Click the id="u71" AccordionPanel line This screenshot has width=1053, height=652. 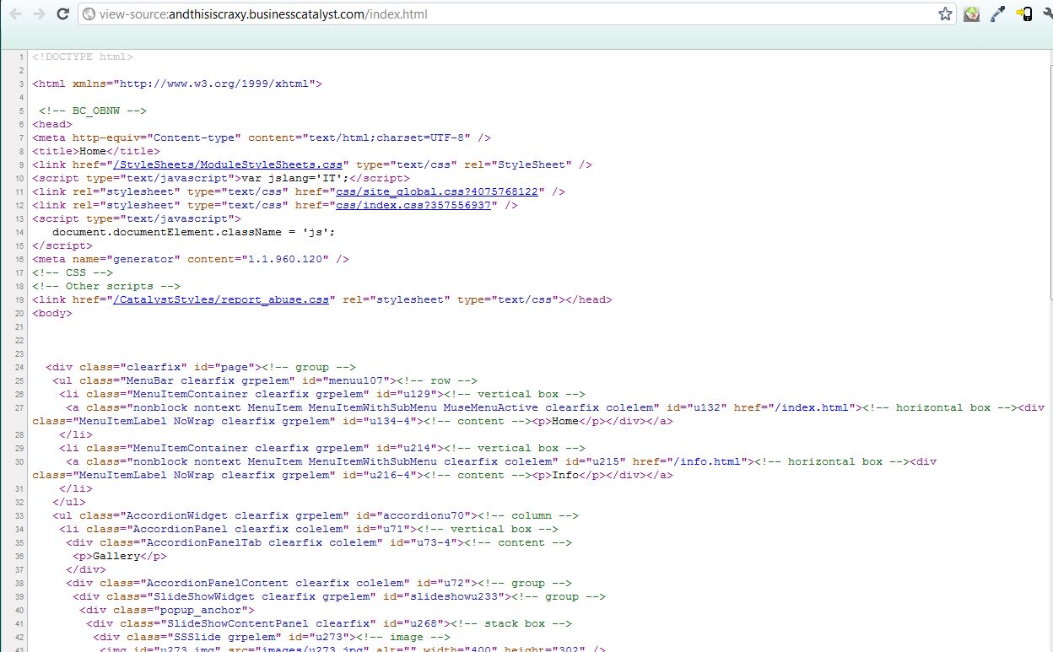point(309,529)
